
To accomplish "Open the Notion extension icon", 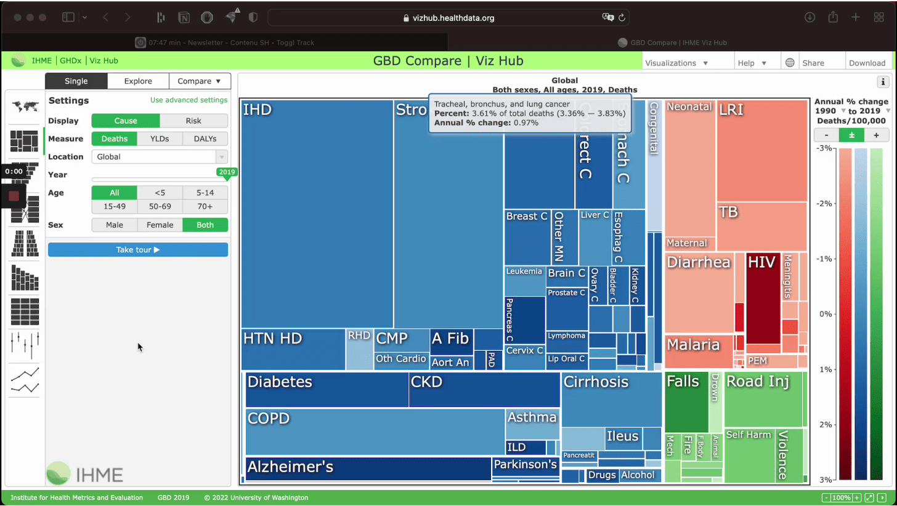I will pyautogui.click(x=184, y=17).
